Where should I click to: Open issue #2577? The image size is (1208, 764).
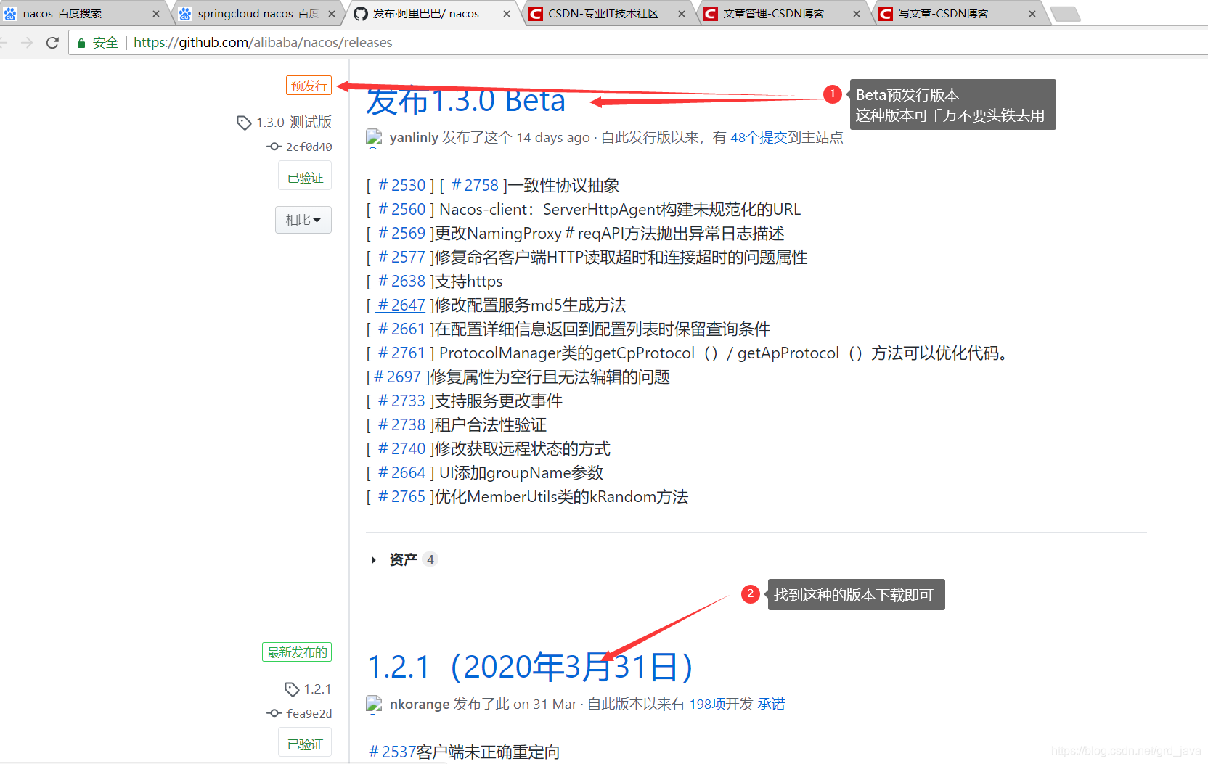pyautogui.click(x=401, y=258)
